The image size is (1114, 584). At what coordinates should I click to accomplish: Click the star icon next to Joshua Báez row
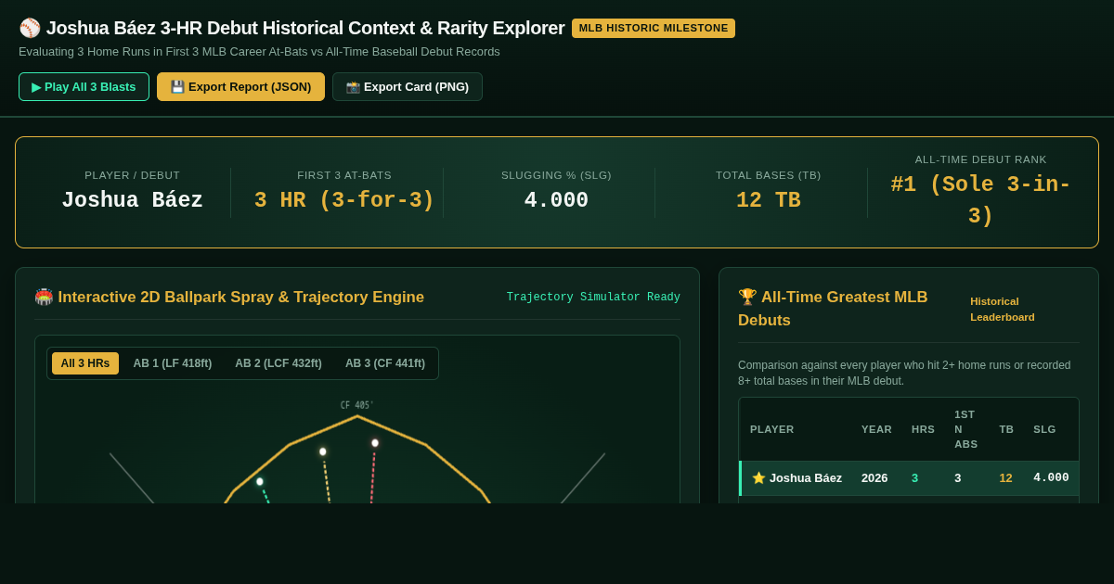pos(758,478)
